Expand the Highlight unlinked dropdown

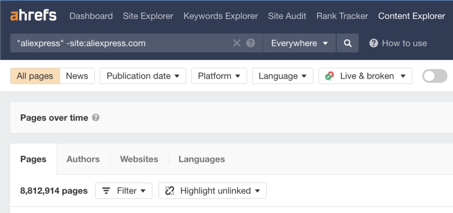point(213,191)
